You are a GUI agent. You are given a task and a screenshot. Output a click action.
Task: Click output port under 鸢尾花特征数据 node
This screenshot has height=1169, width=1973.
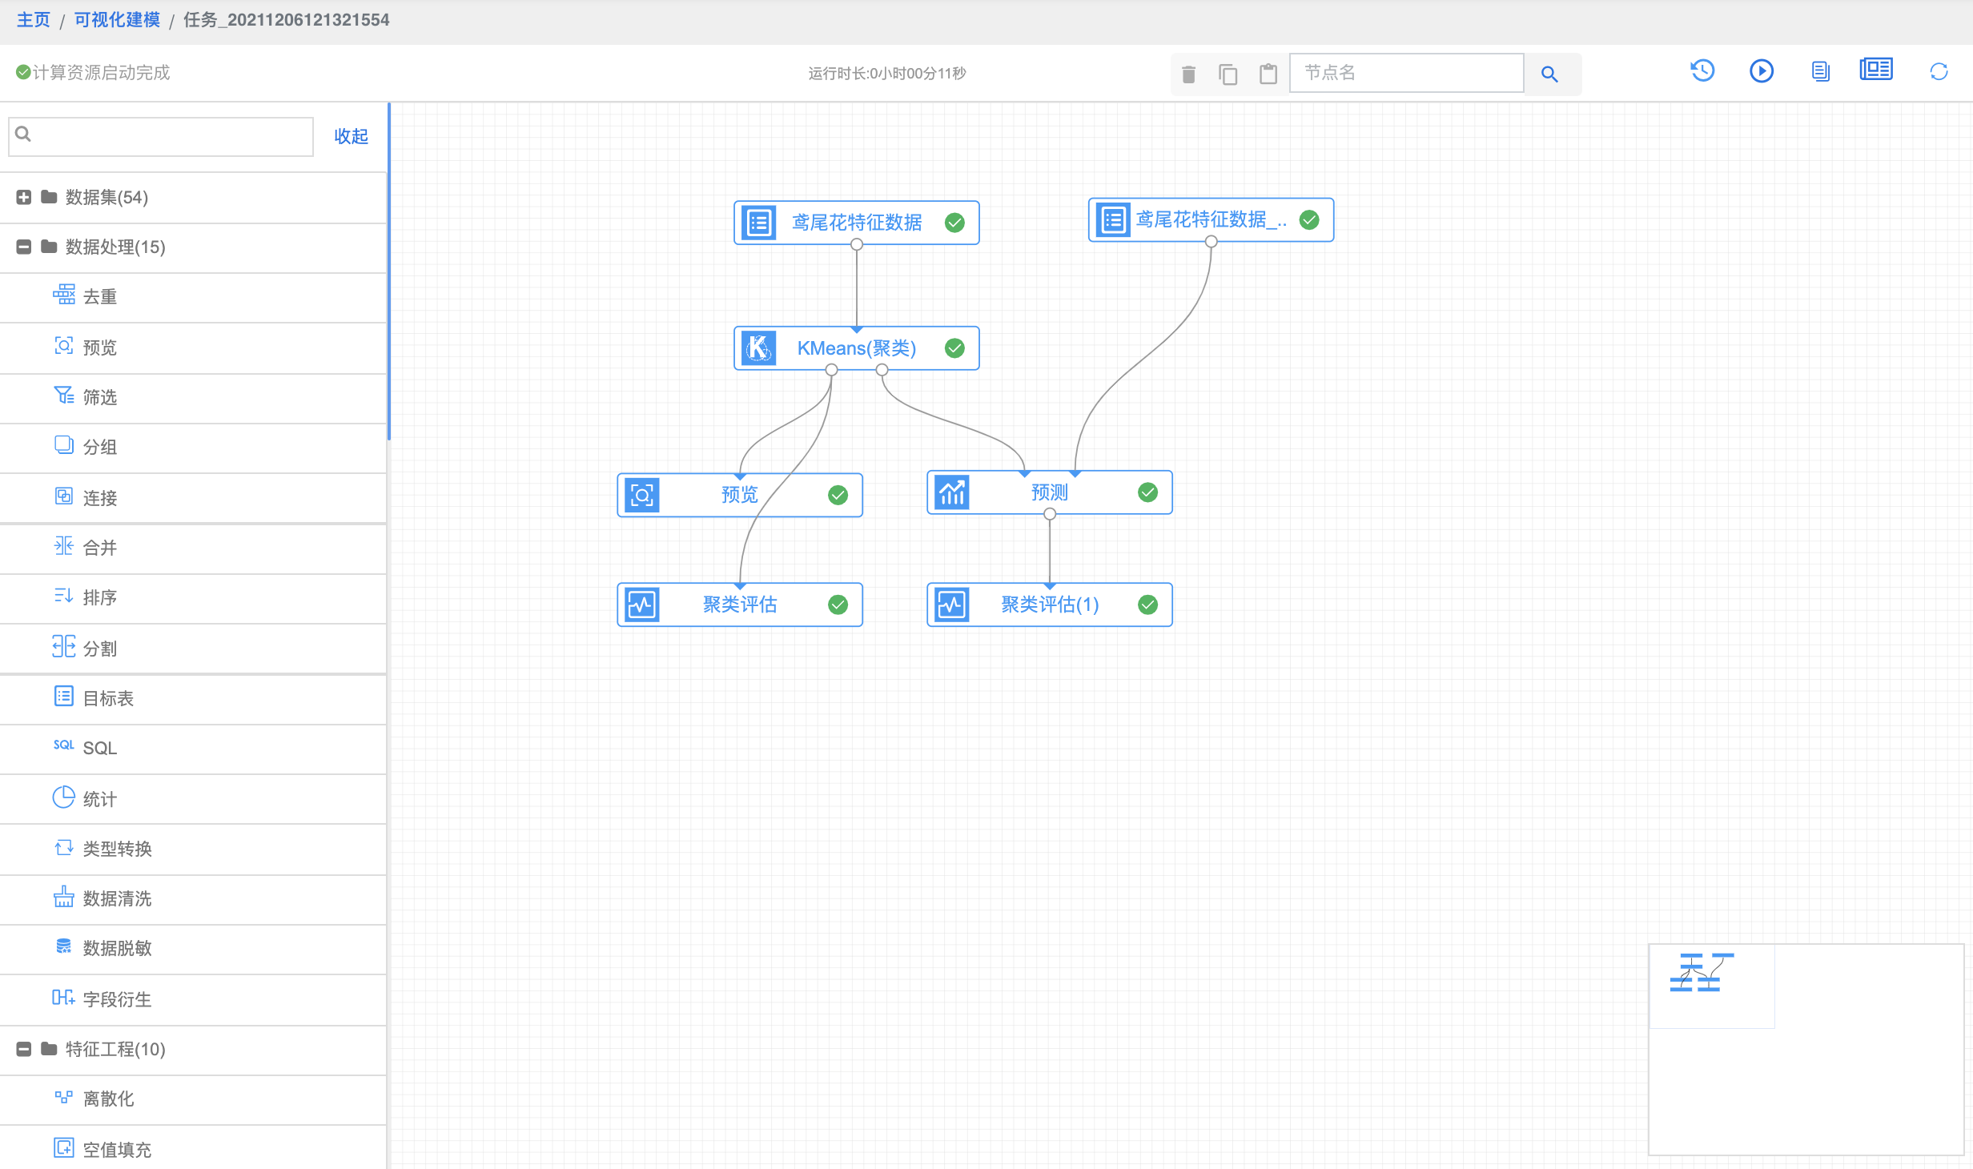tap(857, 244)
